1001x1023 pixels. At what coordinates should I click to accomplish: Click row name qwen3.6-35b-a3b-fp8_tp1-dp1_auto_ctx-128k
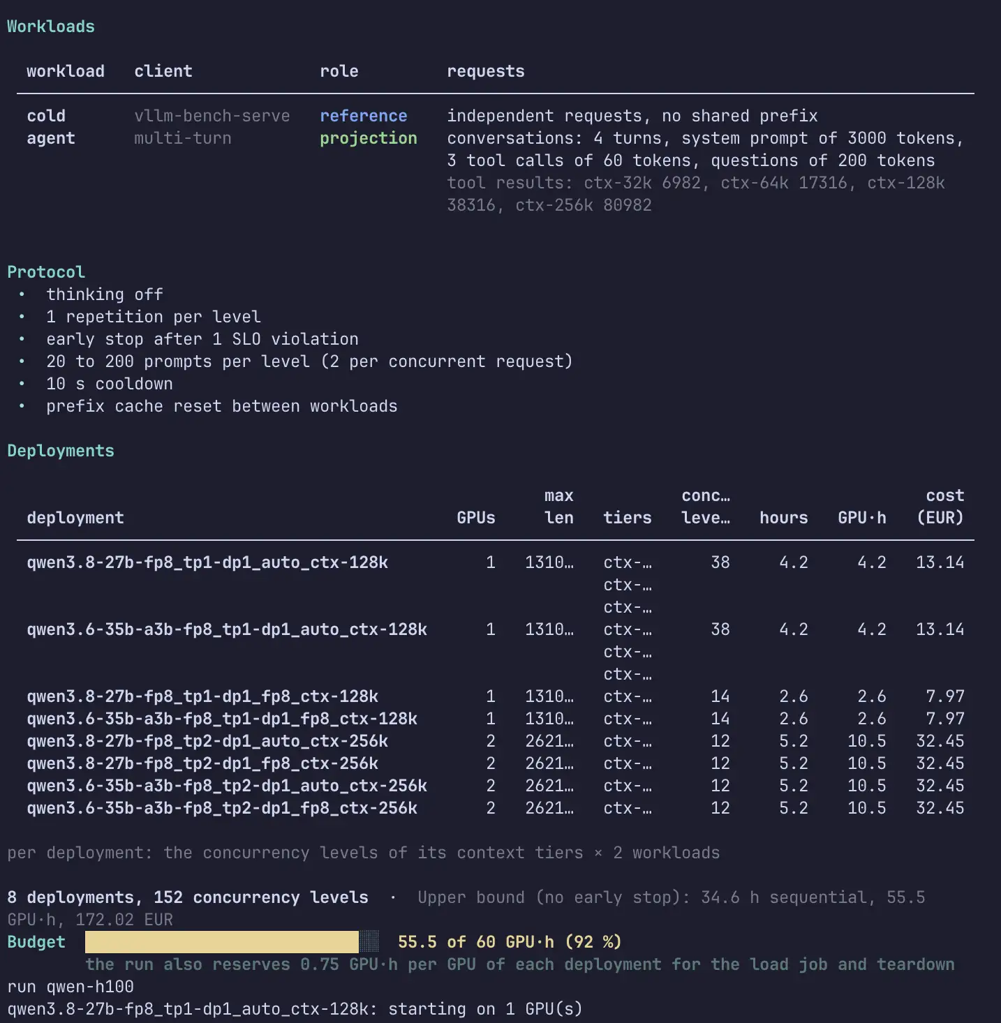pyautogui.click(x=227, y=629)
